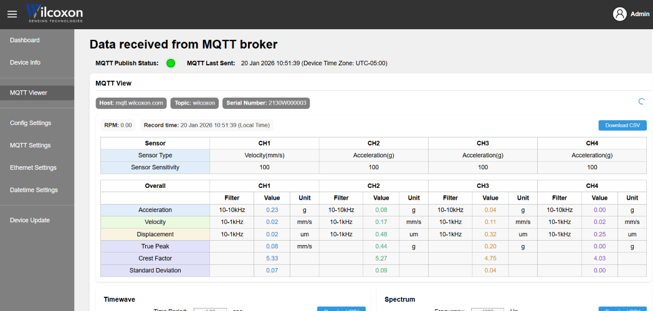Viewport: 653px width, 311px height.
Task: Open Device Info page
Action: [x=25, y=63]
